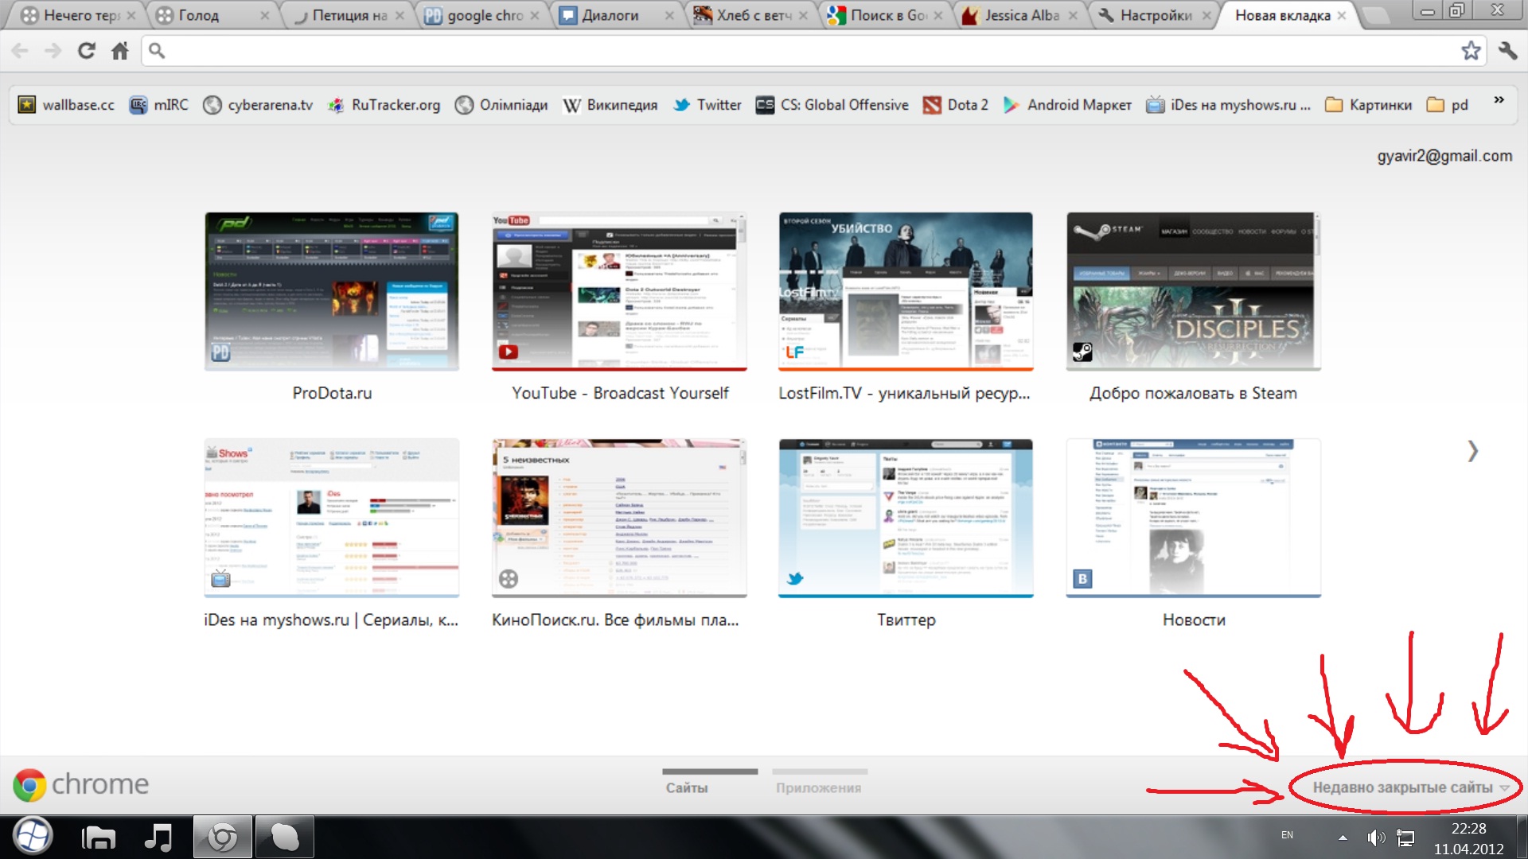Open the network tray icon
1528x859 pixels.
tap(1406, 838)
